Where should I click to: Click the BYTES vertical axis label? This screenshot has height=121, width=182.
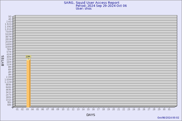tap(3, 60)
